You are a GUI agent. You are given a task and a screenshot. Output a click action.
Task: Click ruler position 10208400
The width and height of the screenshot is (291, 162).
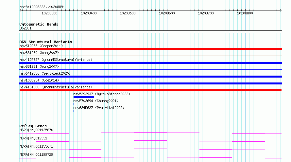click(89, 13)
